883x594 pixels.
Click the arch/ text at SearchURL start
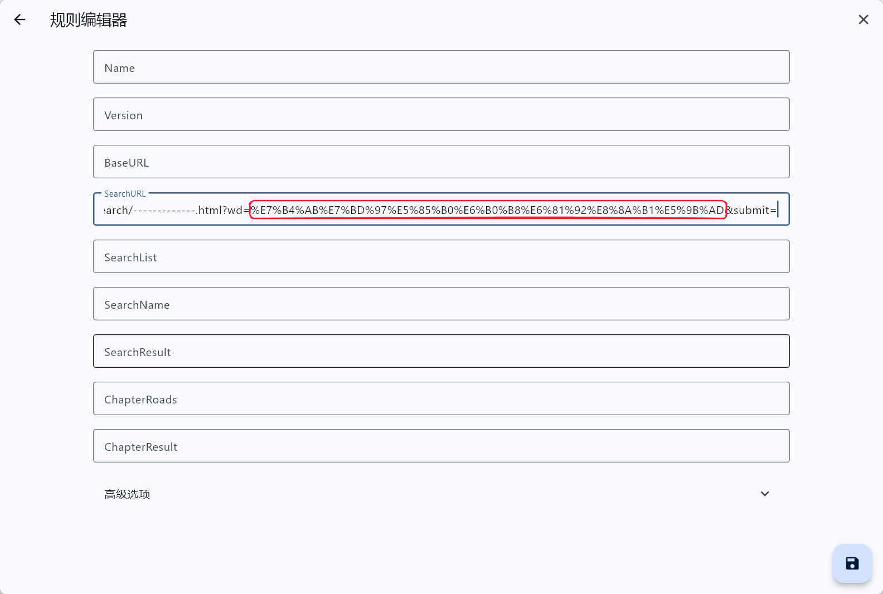[118, 210]
